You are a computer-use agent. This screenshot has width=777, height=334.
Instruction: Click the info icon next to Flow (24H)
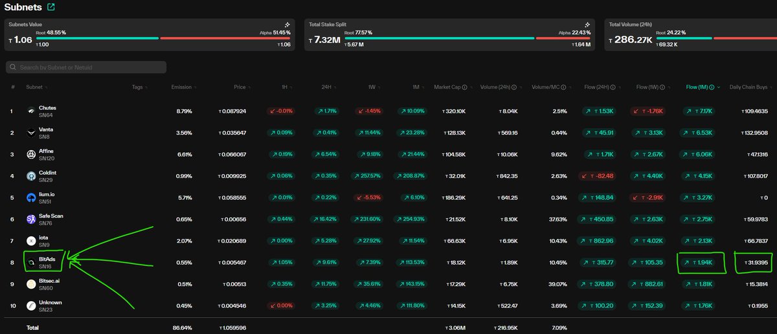(612, 87)
